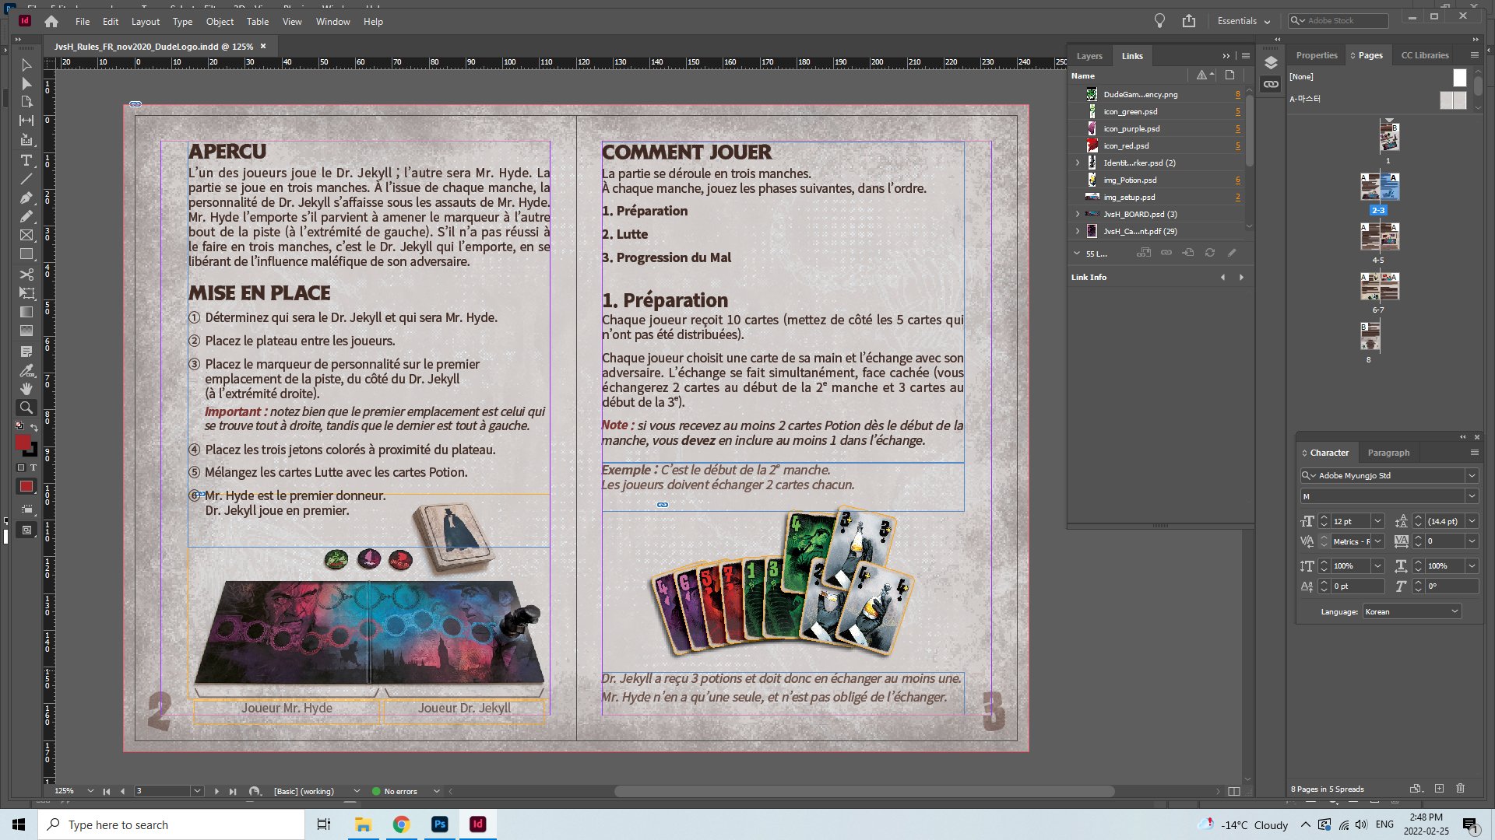Open the font family dropdown
The image size is (1495, 840).
click(x=1472, y=475)
